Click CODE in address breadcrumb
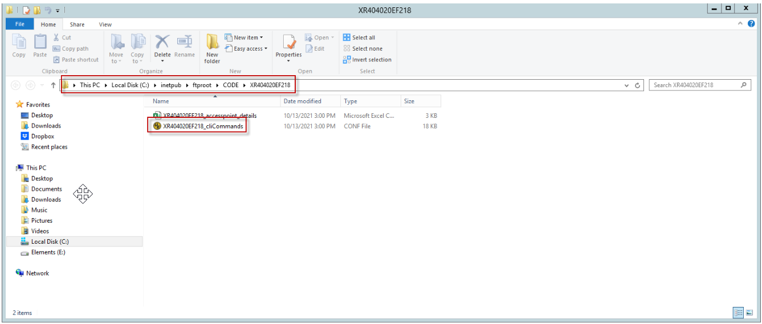Viewport: 762px width, 324px height. click(x=231, y=85)
